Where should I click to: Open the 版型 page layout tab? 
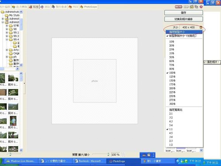coord(34,7)
